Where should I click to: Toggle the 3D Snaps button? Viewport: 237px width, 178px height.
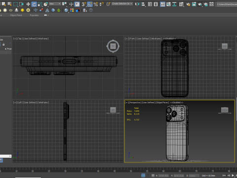83,4
